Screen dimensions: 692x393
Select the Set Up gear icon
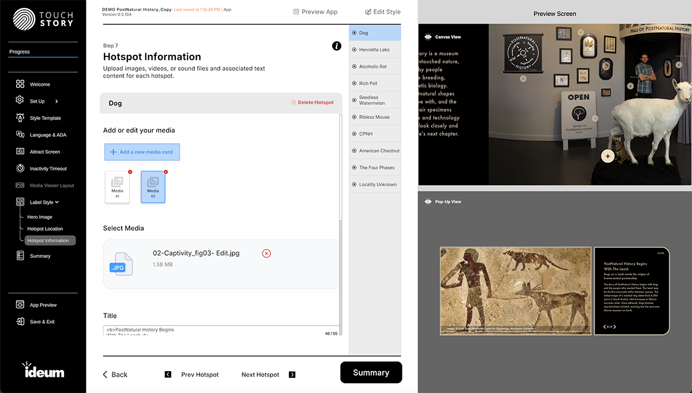[x=19, y=101]
